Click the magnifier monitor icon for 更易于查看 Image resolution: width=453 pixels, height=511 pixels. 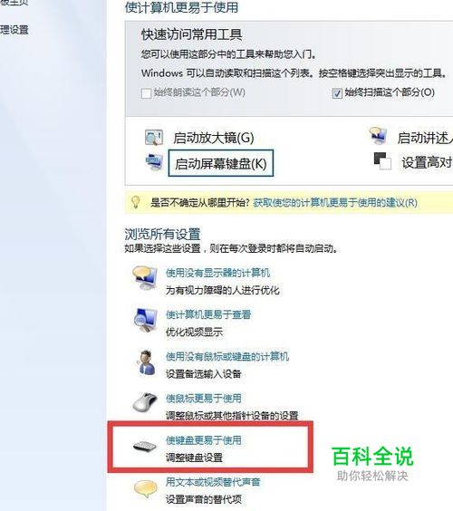click(145, 320)
